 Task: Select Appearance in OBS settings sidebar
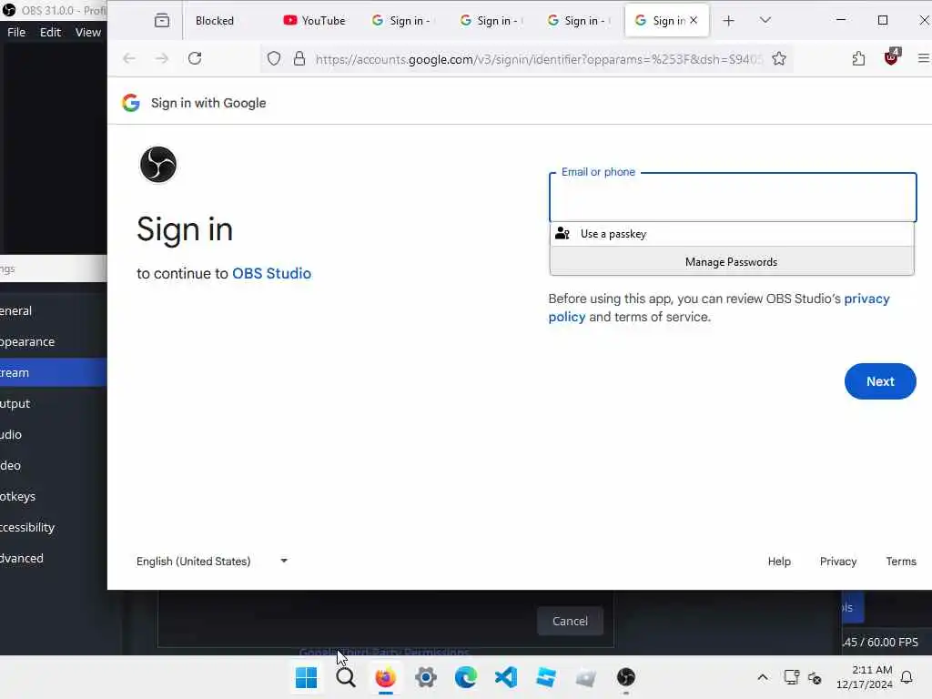(54, 342)
